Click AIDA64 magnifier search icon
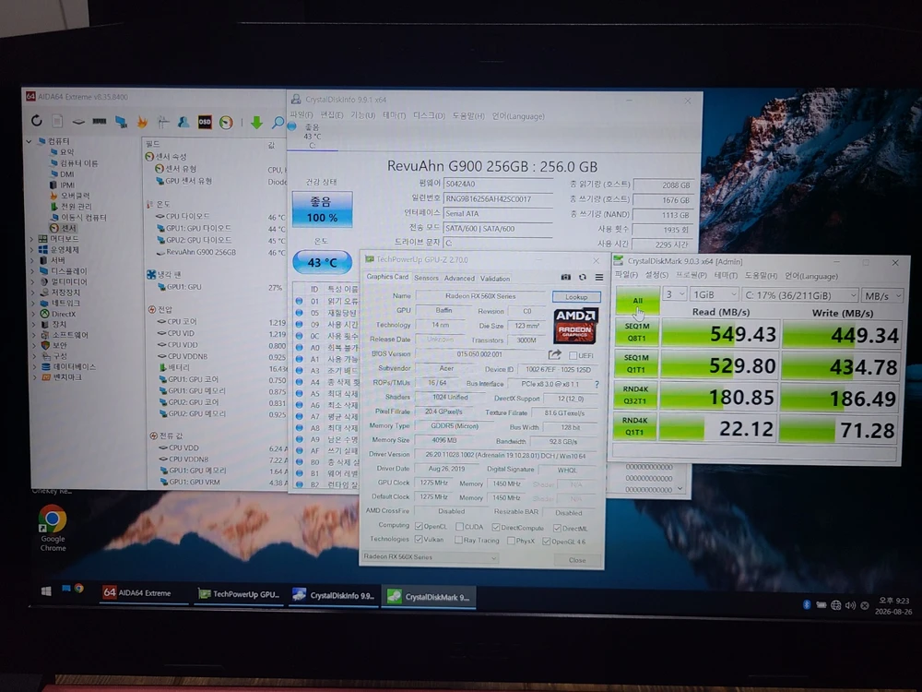Viewport: 922px width, 692px height. pyautogui.click(x=278, y=122)
